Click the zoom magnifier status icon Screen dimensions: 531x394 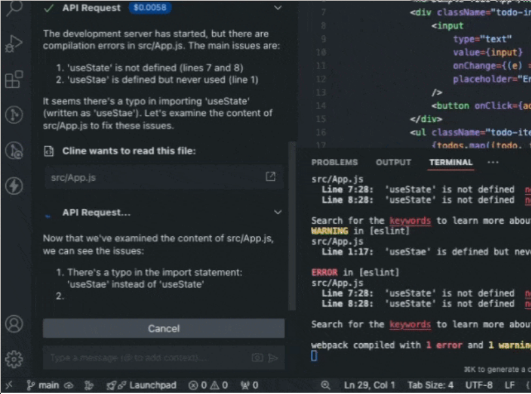(x=326, y=385)
